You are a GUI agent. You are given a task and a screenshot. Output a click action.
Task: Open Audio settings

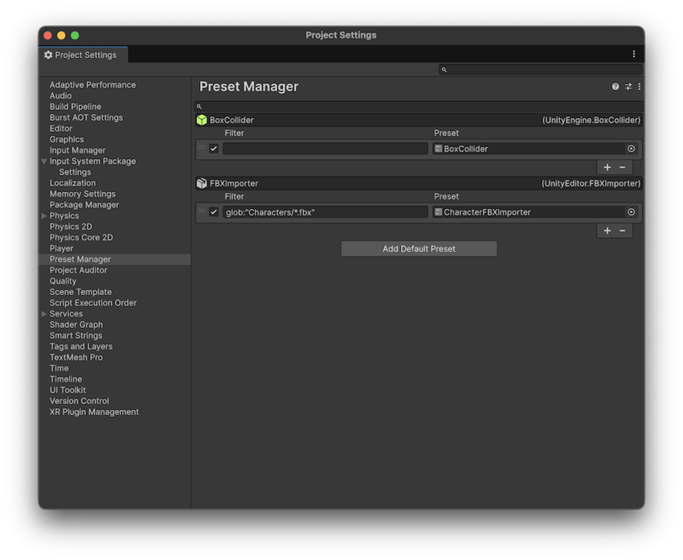(60, 96)
